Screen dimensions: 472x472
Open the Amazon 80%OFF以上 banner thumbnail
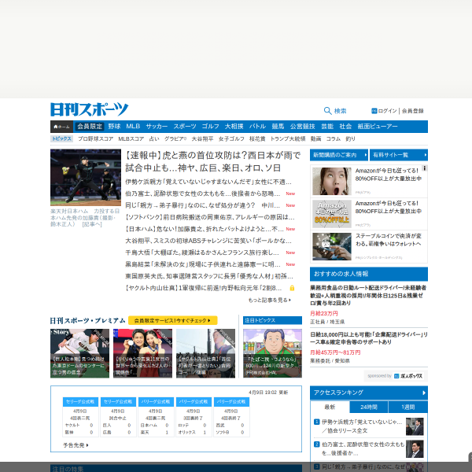click(332, 214)
